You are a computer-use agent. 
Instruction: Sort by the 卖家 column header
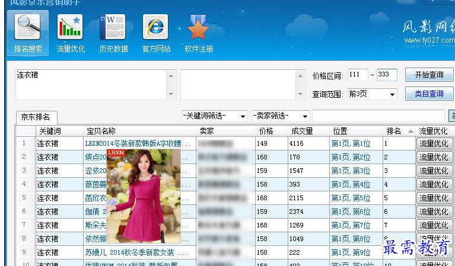(x=226, y=132)
